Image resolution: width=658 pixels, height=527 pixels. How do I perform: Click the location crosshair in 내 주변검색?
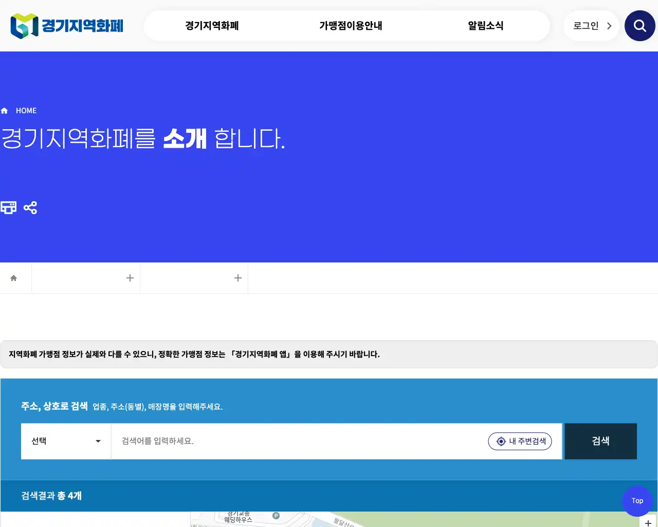tap(501, 441)
